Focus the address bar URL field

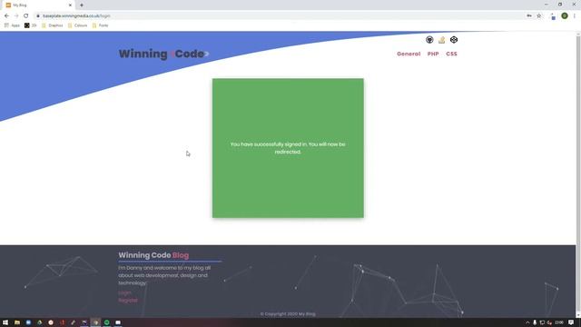pos(278,16)
